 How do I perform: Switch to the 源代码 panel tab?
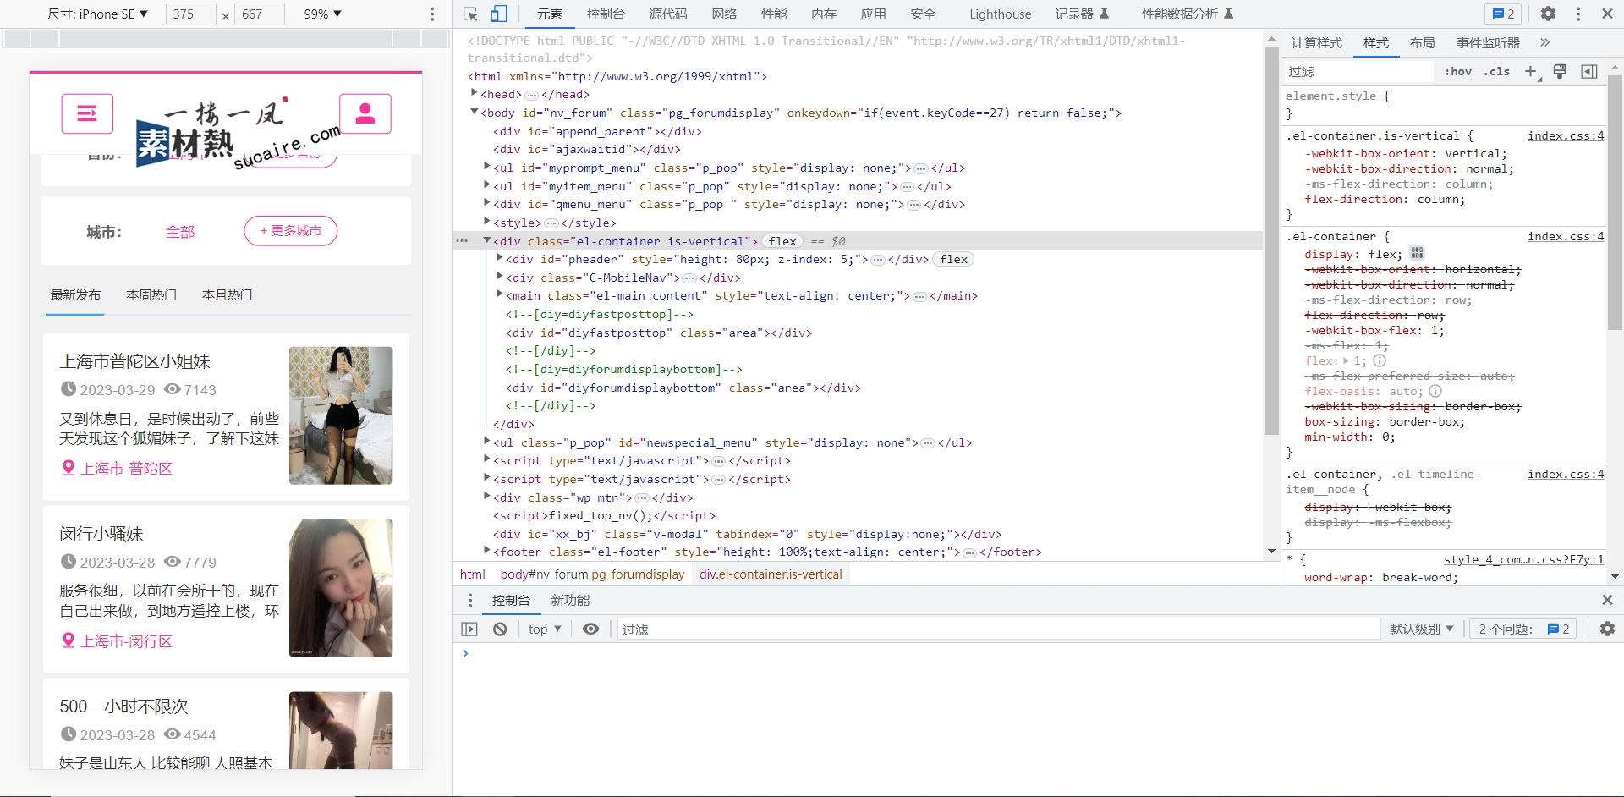pyautogui.click(x=667, y=14)
